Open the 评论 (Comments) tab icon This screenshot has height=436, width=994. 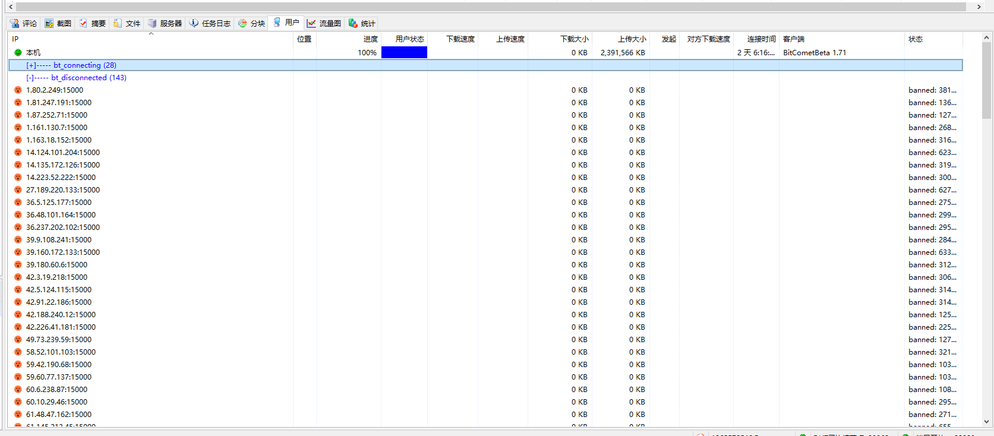click(14, 23)
